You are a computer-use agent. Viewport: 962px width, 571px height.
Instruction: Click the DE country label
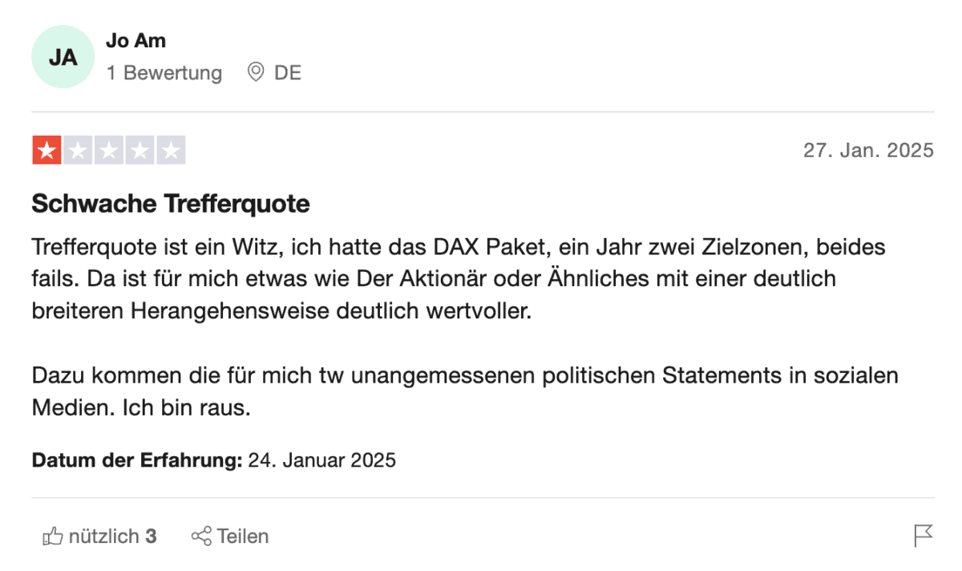pyautogui.click(x=287, y=72)
